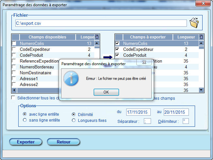The height and width of the screenshot is (160, 213).
Task: Check Adresse1 in the available fields
Action: [14, 79]
